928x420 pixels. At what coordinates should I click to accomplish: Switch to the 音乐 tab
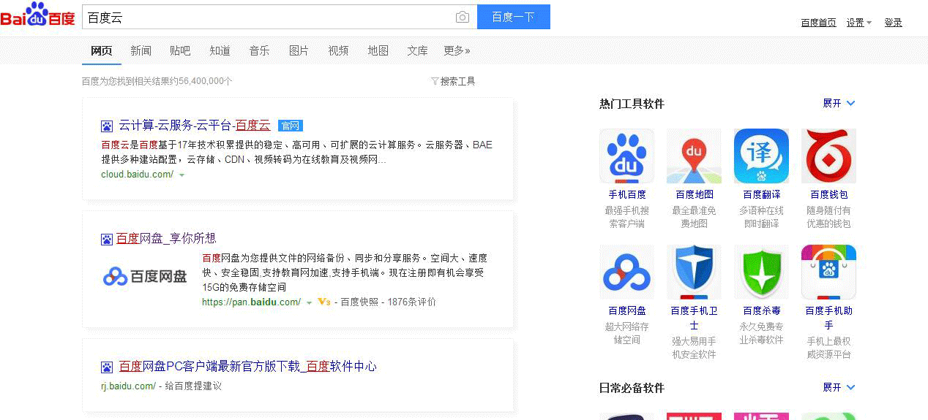(259, 50)
